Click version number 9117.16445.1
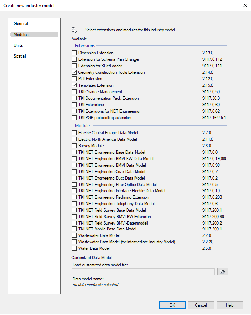Viewport: 251px width, 315px height. pyautogui.click(x=214, y=117)
